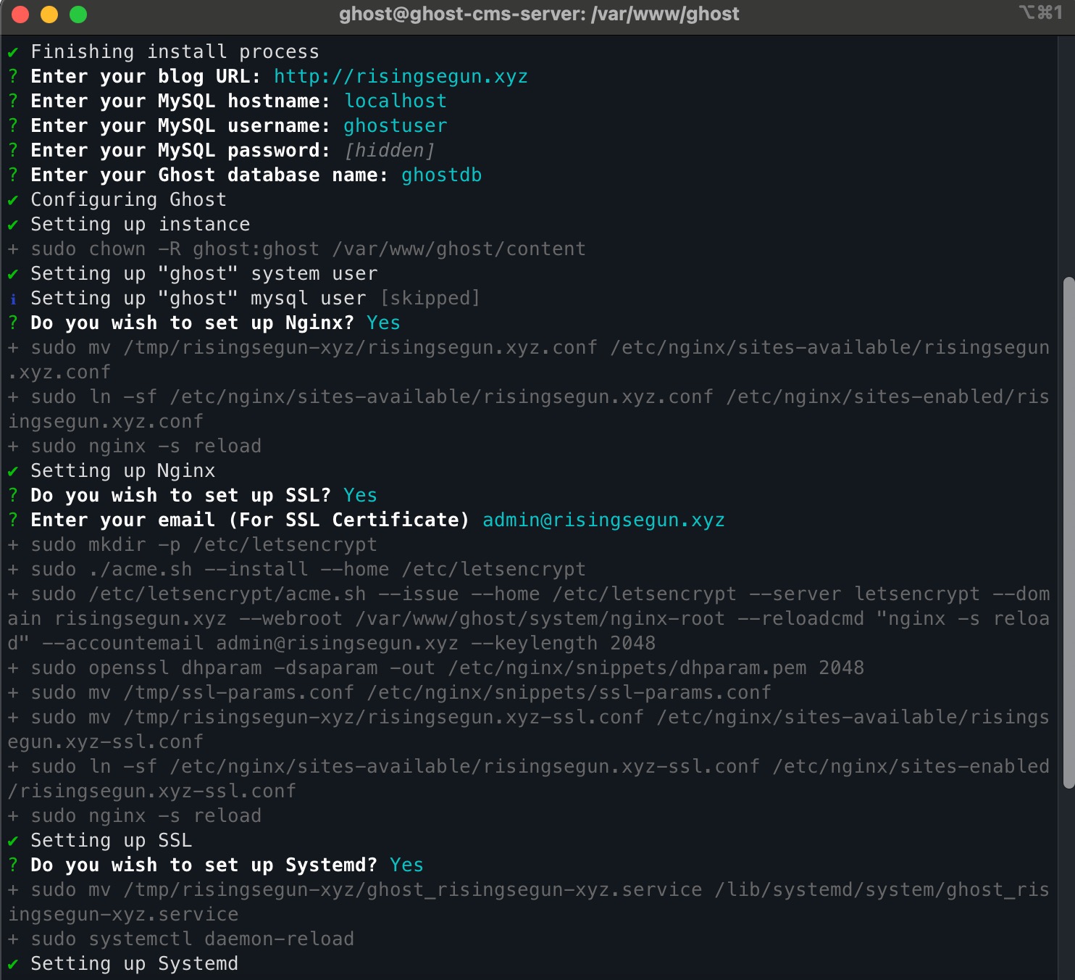Screen dimensions: 1075x980
Task: Click the checkmark beside the ghost system user line
Action: coord(13,273)
